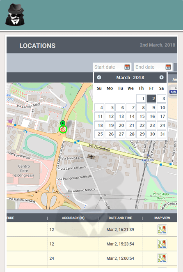Click the timestamp Mar 2, 15:23:54
The height and width of the screenshot is (272, 183).
coord(120,244)
